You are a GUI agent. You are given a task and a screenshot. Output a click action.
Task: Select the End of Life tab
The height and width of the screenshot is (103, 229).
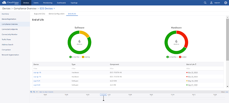(x=72, y=14)
